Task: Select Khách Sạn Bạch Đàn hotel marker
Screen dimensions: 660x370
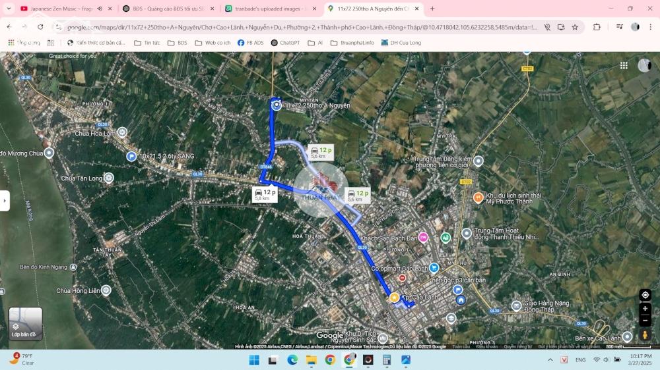Action: point(423,238)
